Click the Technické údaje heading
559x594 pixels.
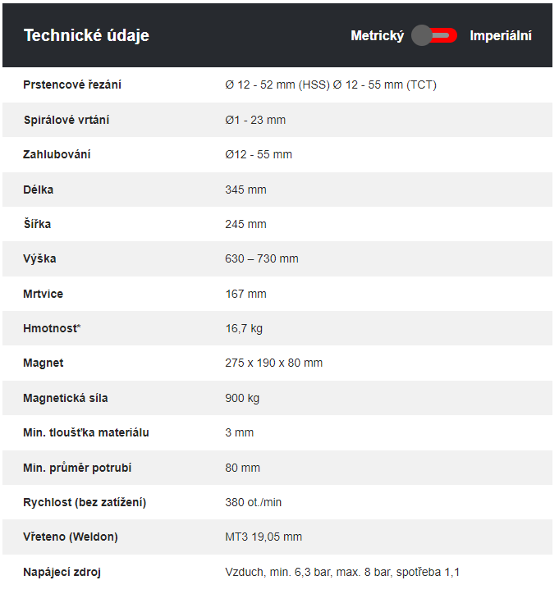86,35
